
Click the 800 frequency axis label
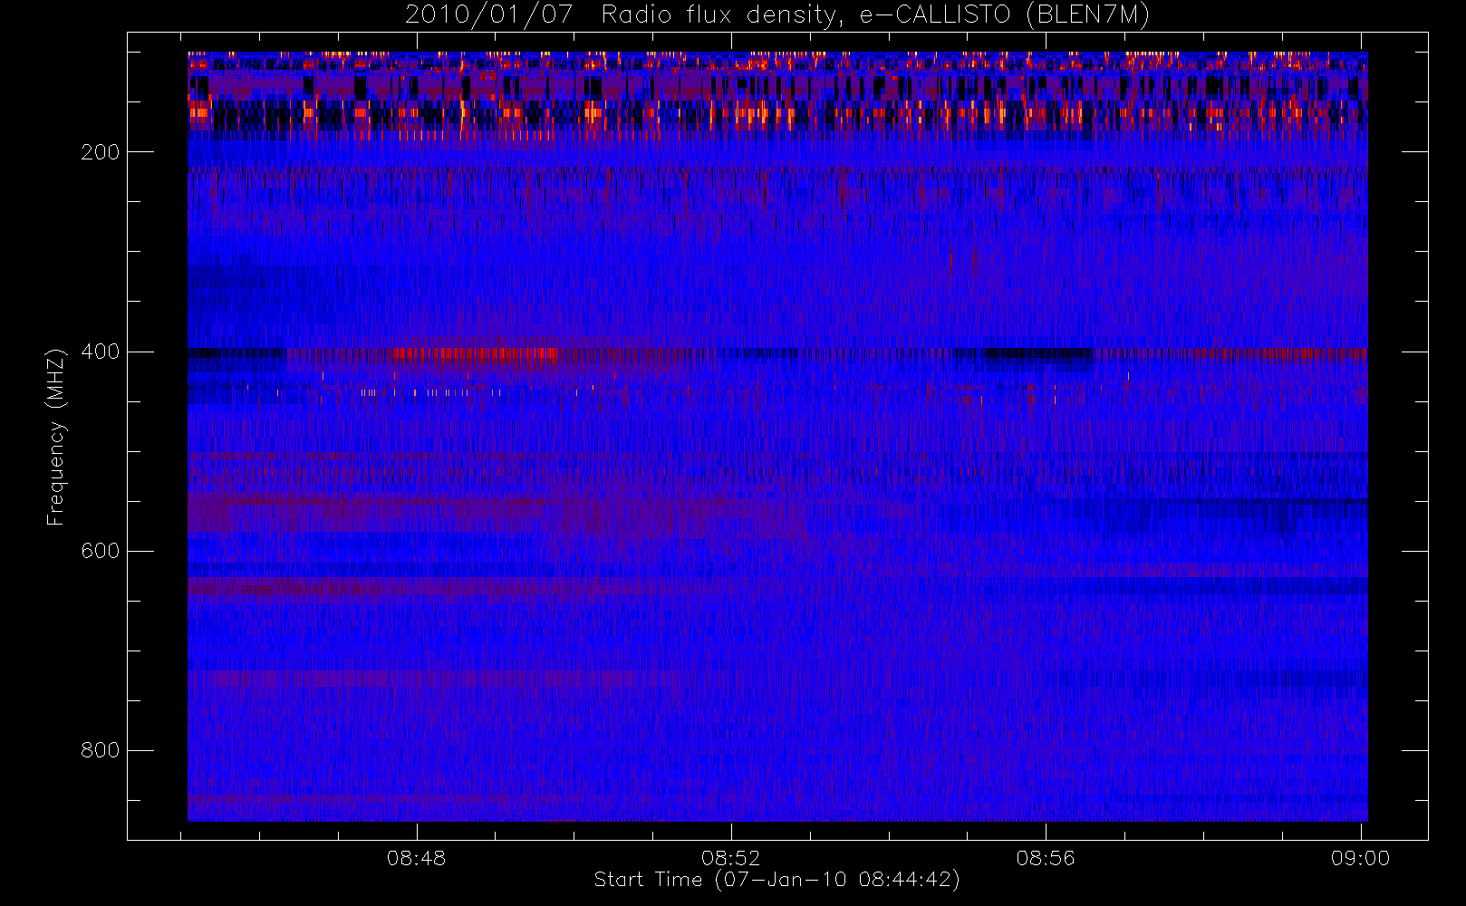click(x=100, y=750)
